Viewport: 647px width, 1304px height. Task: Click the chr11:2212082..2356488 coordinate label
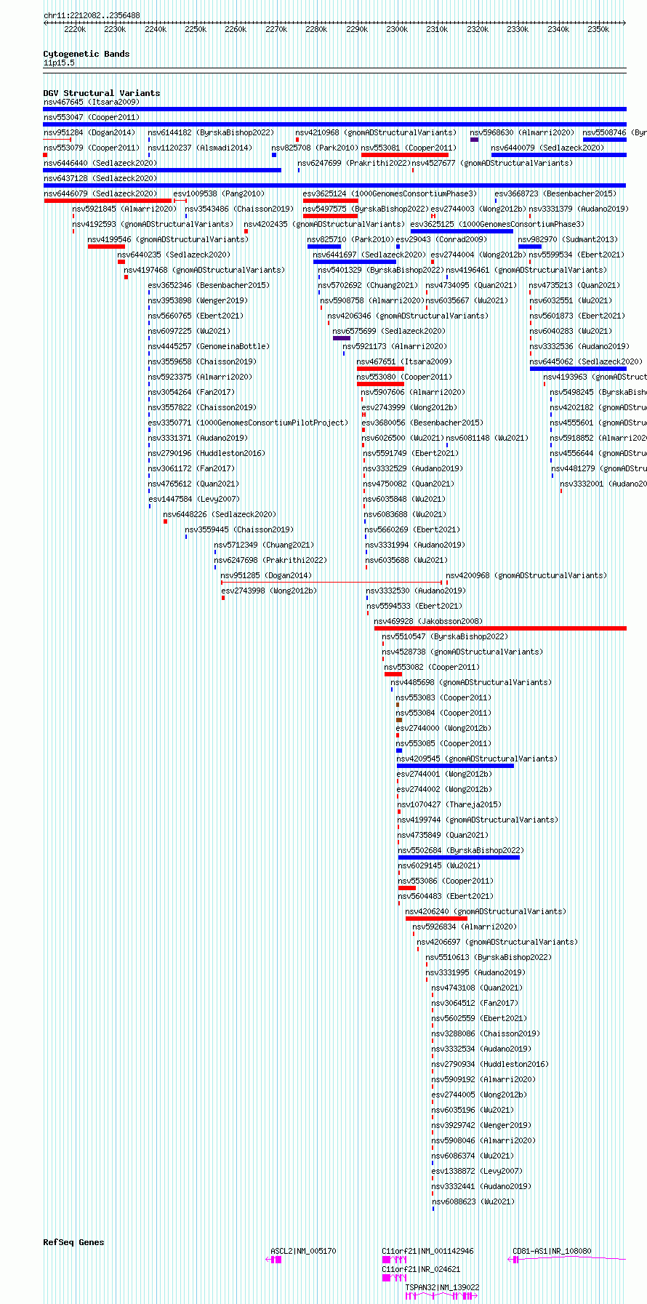92,15
